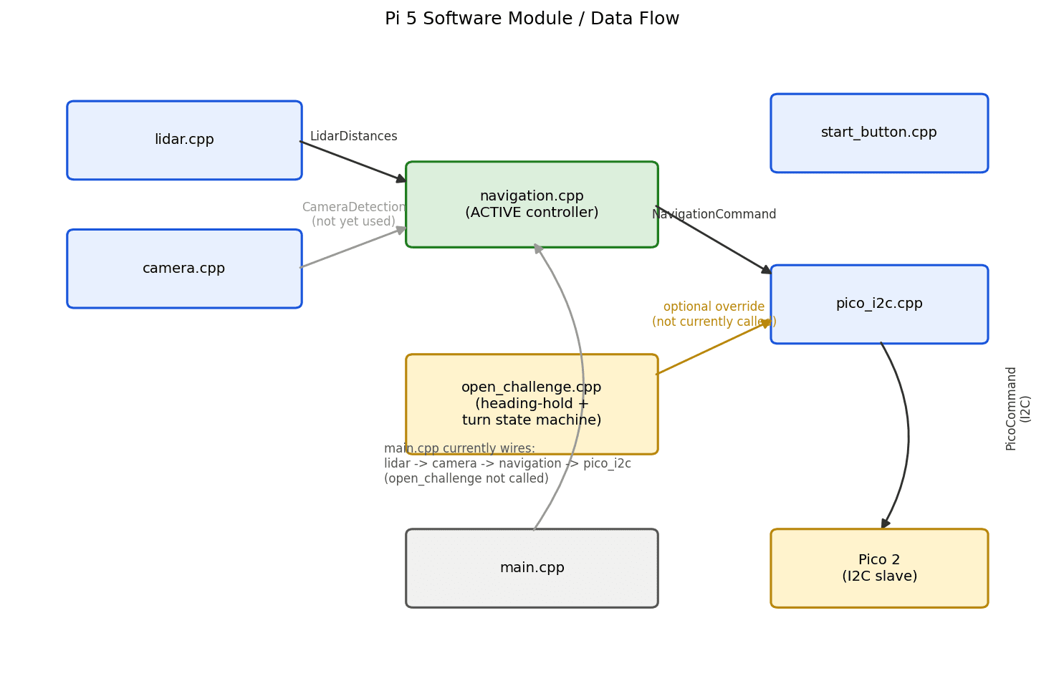Select the Pico 2 I2C slave box
The width and height of the screenshot is (1064, 686).
[879, 569]
